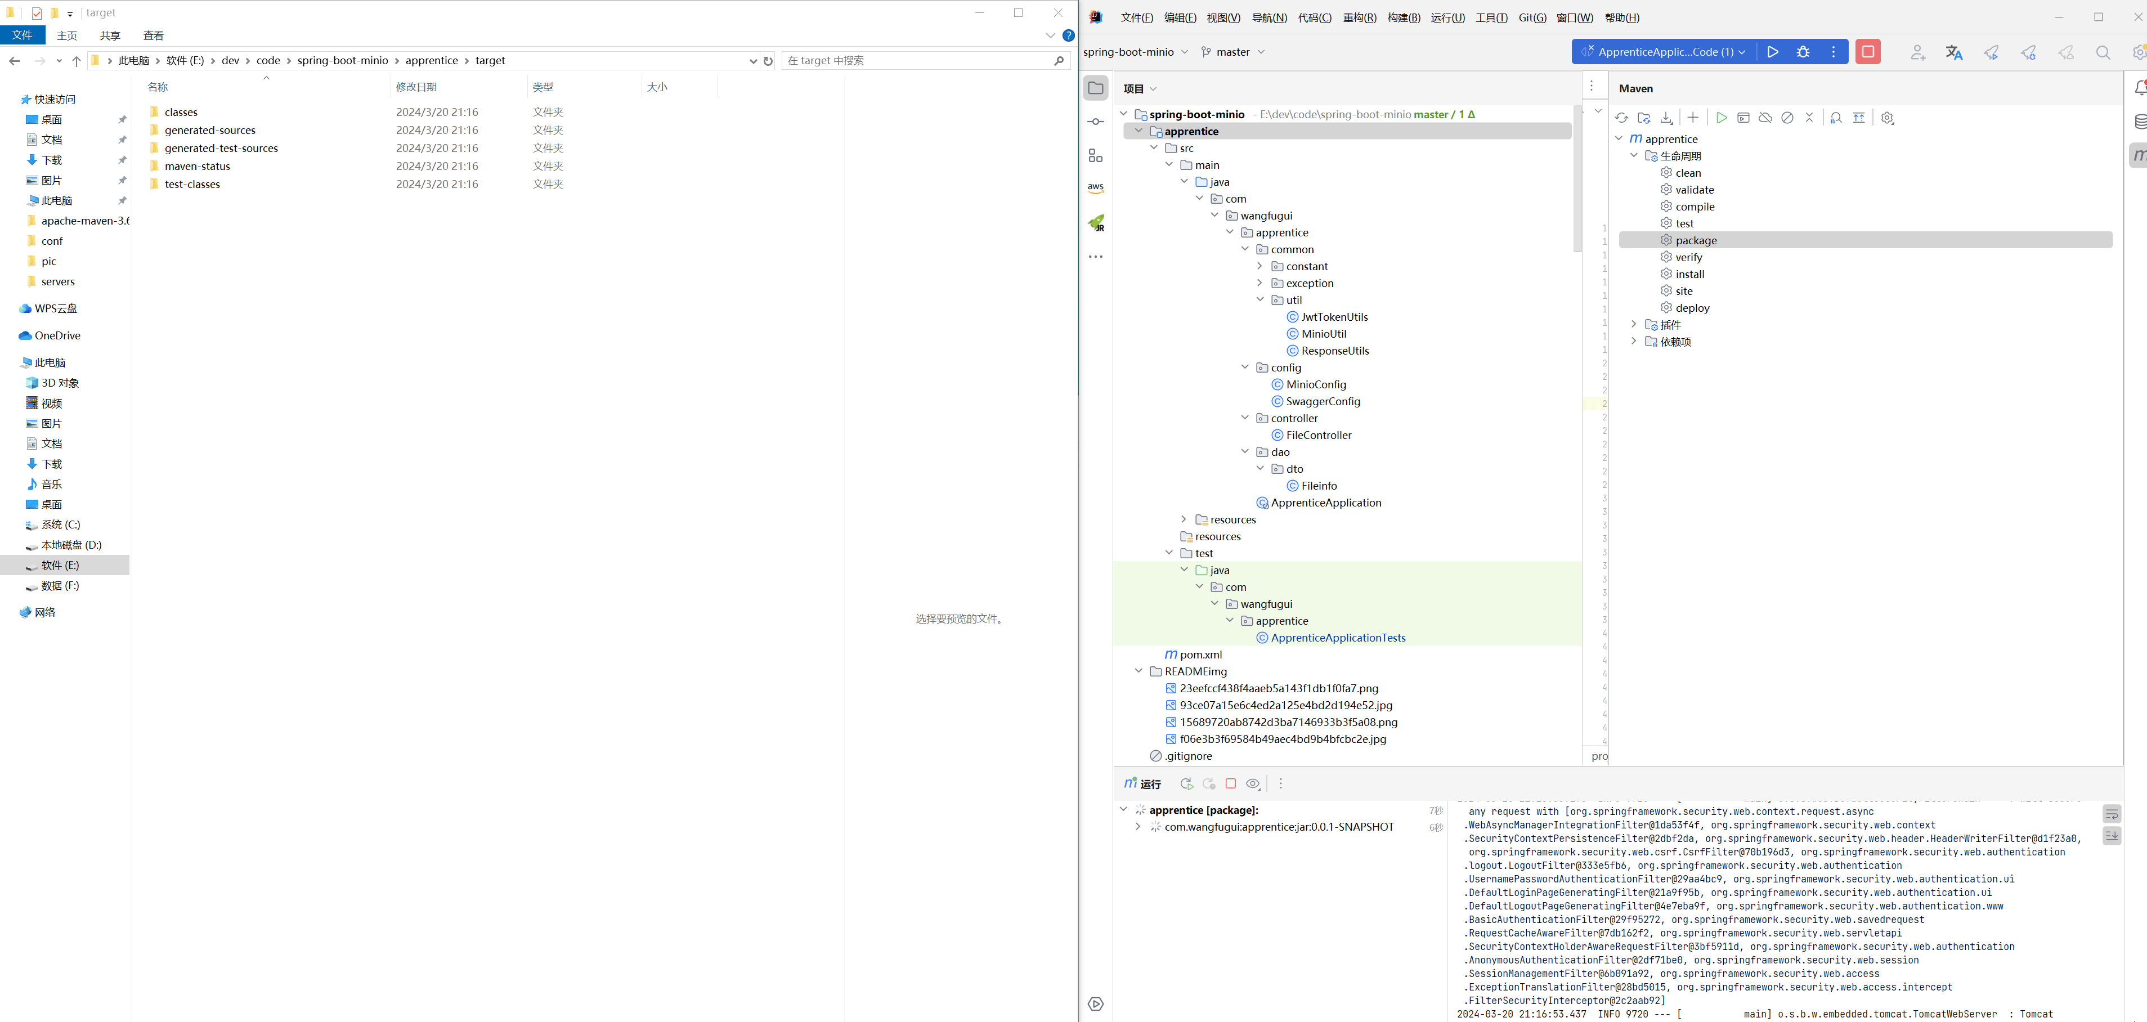Toggle skip tests mode in Maven
This screenshot has height=1022, width=2147.
point(1787,118)
